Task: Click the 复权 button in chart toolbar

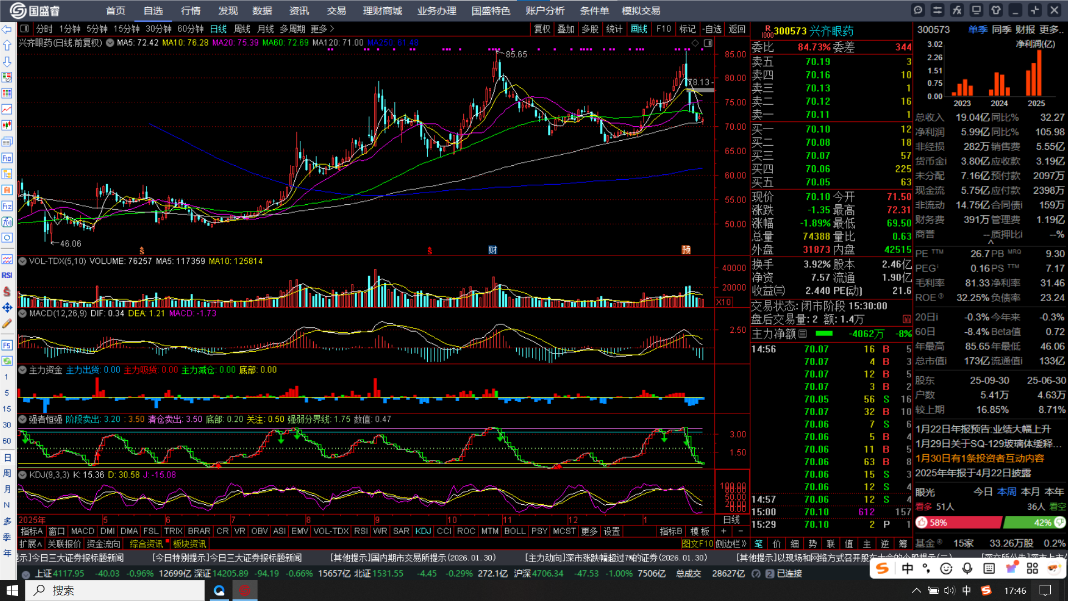Action: [x=542, y=29]
